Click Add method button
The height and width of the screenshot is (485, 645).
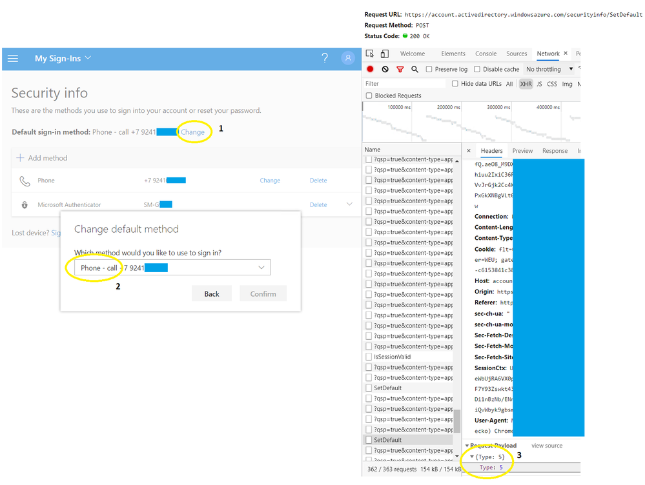click(41, 158)
